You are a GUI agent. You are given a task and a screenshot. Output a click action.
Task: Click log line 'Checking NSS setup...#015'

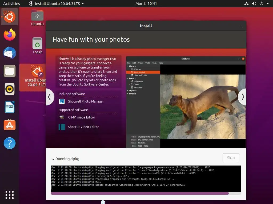[90, 176]
